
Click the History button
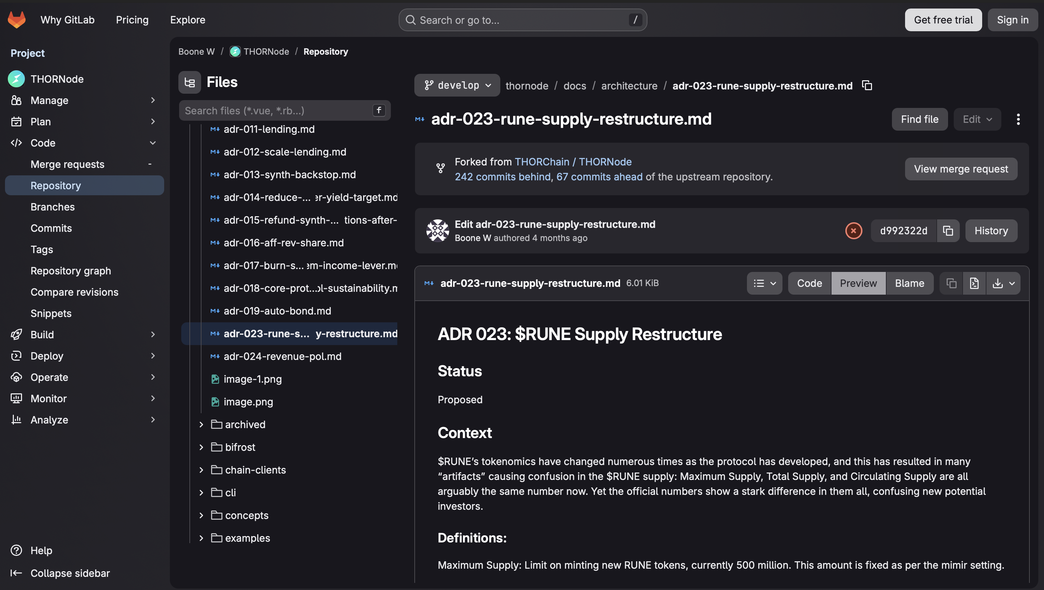(991, 231)
